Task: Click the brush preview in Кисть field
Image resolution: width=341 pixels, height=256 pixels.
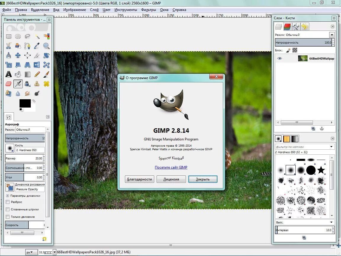Action: click(10, 148)
